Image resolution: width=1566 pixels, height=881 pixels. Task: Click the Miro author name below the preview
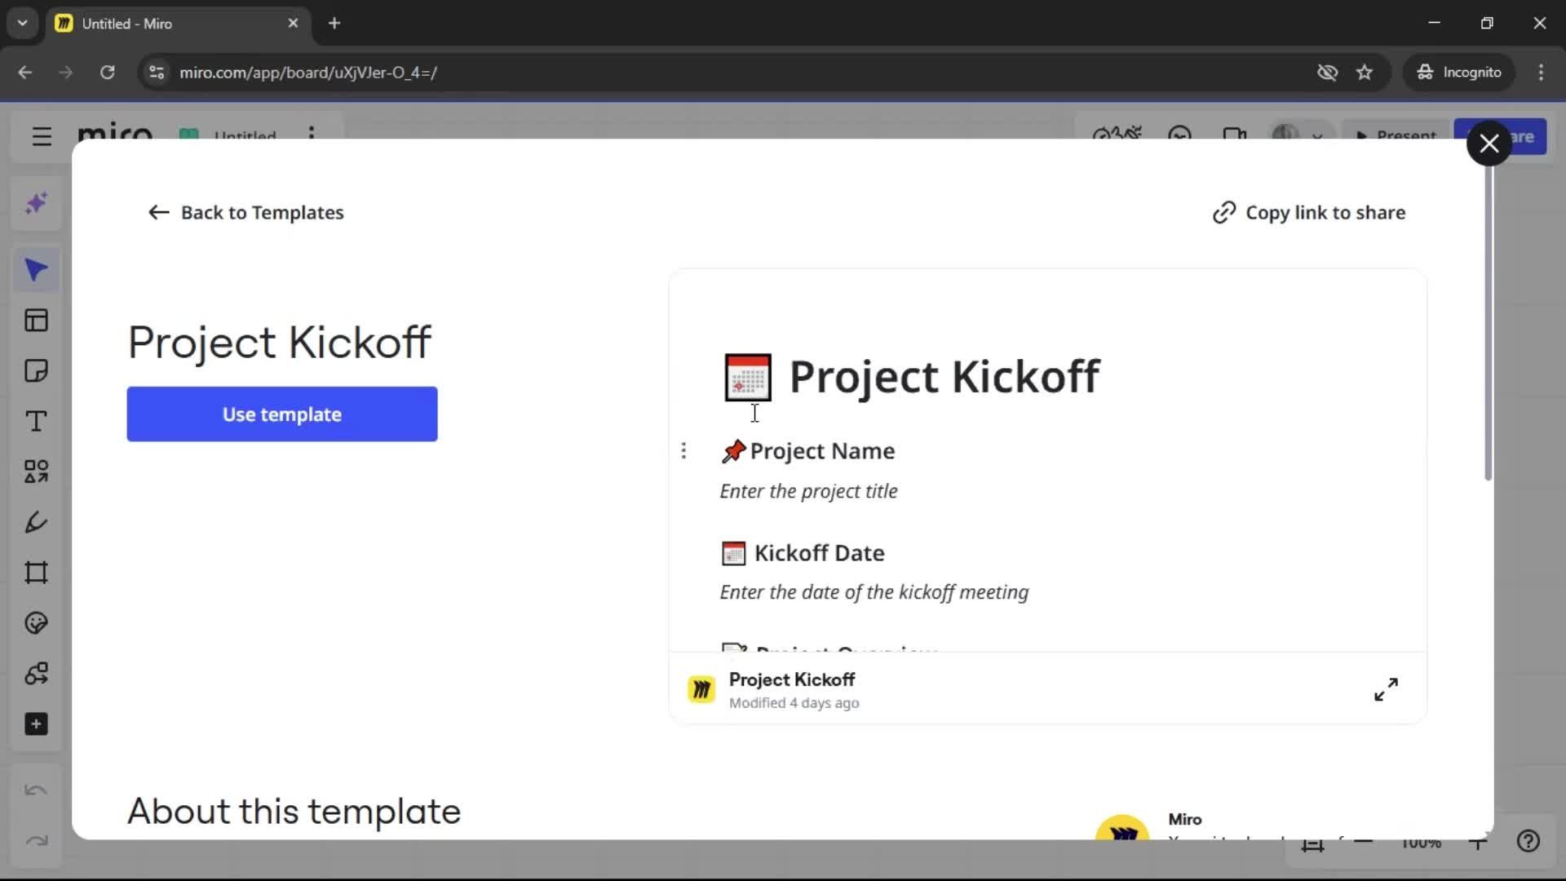point(1184,819)
